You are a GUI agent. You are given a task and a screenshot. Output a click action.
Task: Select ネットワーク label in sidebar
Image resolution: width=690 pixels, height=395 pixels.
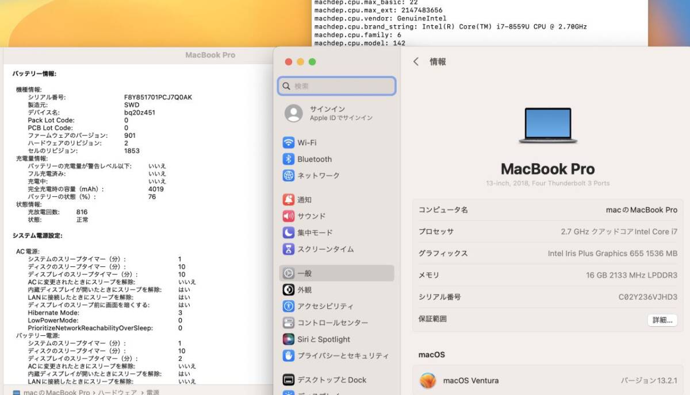click(319, 175)
